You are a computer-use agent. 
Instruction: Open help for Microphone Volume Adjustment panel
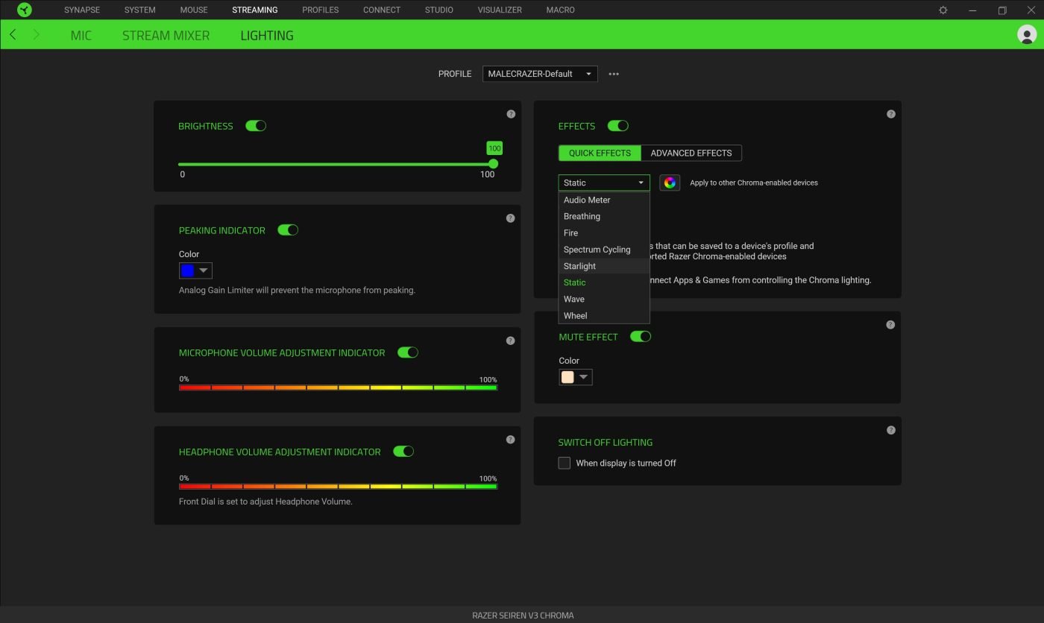[511, 341]
